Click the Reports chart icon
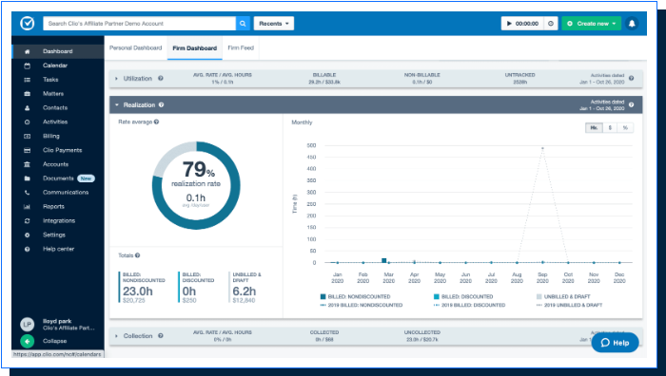The width and height of the screenshot is (666, 376). (28, 207)
